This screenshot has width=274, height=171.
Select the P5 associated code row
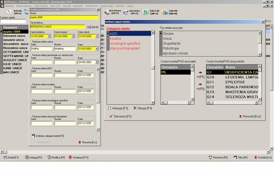pos(176,72)
